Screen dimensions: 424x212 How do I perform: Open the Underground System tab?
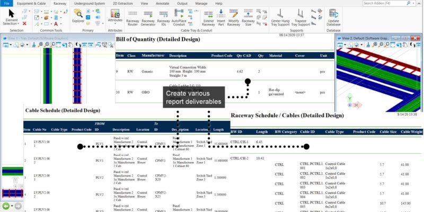tap(89, 3)
